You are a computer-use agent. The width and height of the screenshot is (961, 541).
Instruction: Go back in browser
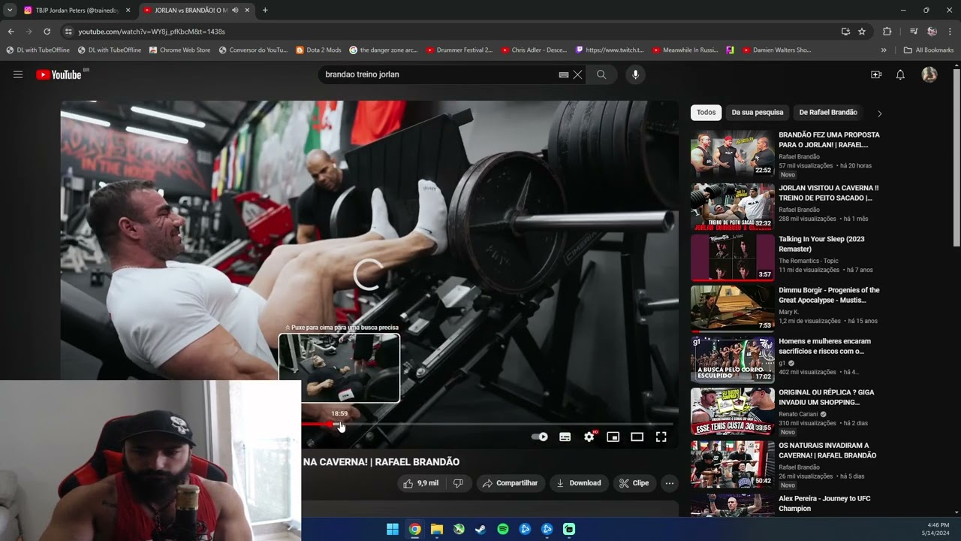(11, 32)
